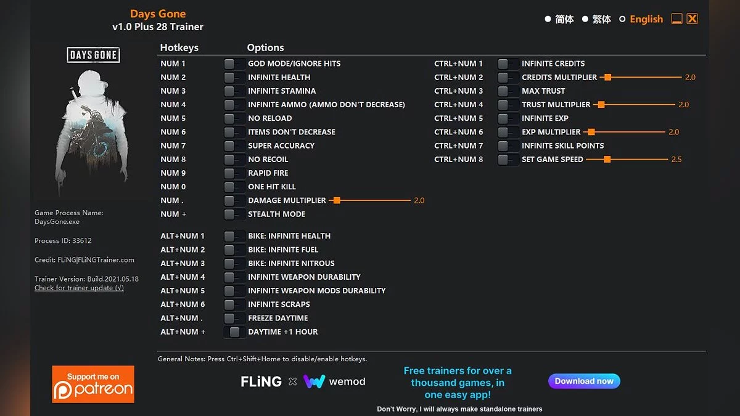Click the WeMod logo icon
This screenshot has width=740, height=416.
click(314, 381)
